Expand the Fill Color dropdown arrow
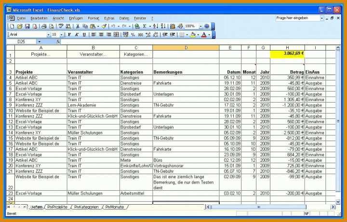 [x=198, y=35]
